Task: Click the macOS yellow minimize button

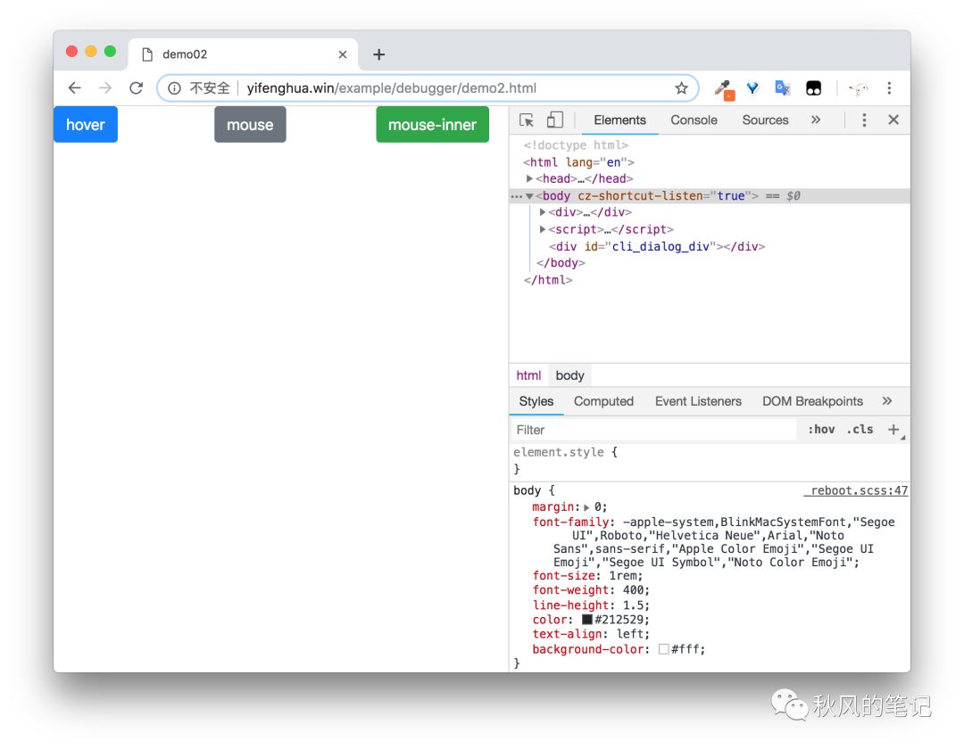Action: click(x=91, y=52)
